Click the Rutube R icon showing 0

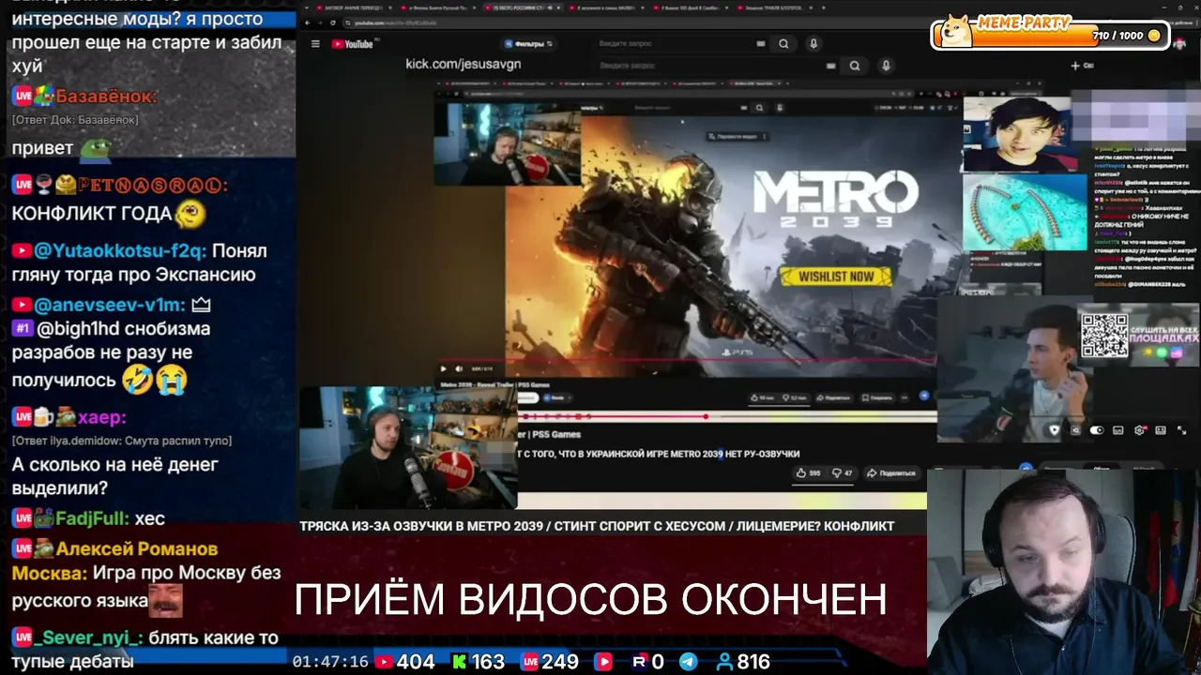tap(639, 662)
